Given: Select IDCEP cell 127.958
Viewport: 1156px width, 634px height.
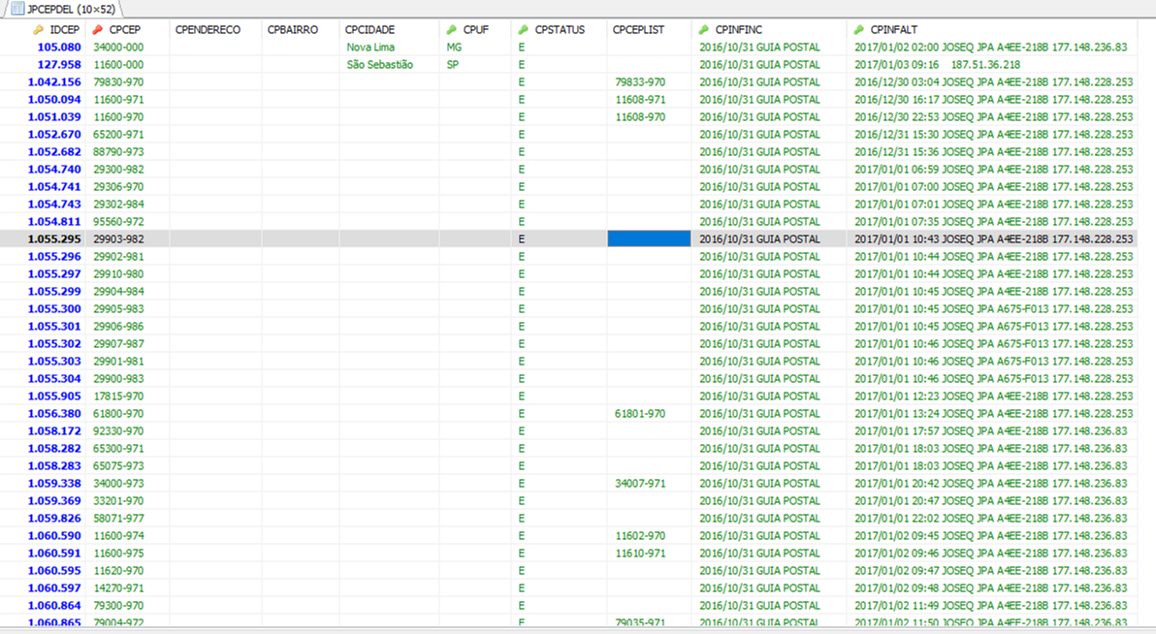Looking at the screenshot, I should click(x=59, y=65).
